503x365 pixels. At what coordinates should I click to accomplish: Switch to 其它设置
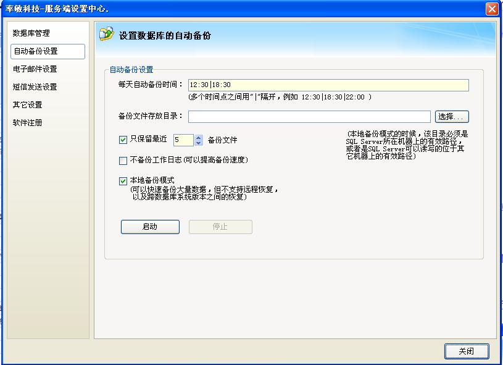click(x=28, y=104)
